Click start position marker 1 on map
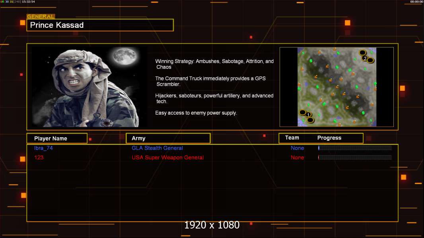 pyautogui.click(x=308, y=115)
